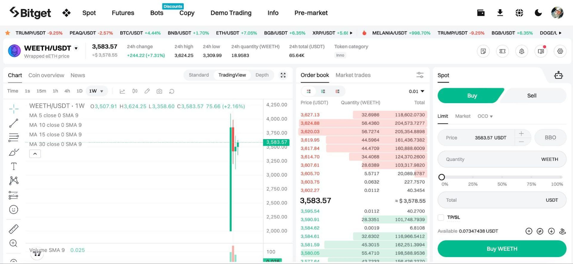The image size is (573, 264).
Task: Select the chart drawing pencil icon
Action: coord(147,91)
